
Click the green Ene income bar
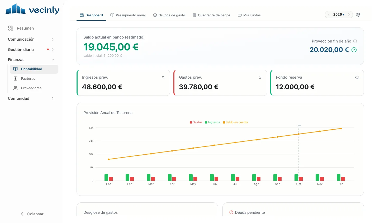tap(106, 177)
